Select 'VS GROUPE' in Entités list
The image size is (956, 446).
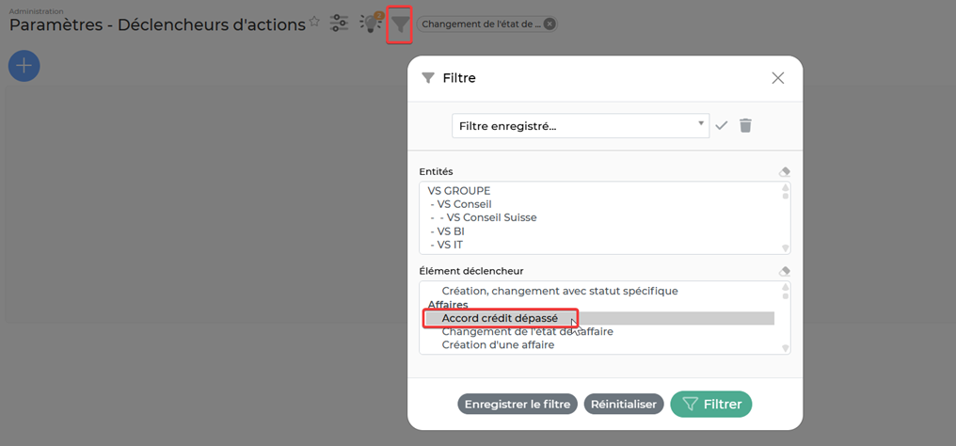point(459,191)
